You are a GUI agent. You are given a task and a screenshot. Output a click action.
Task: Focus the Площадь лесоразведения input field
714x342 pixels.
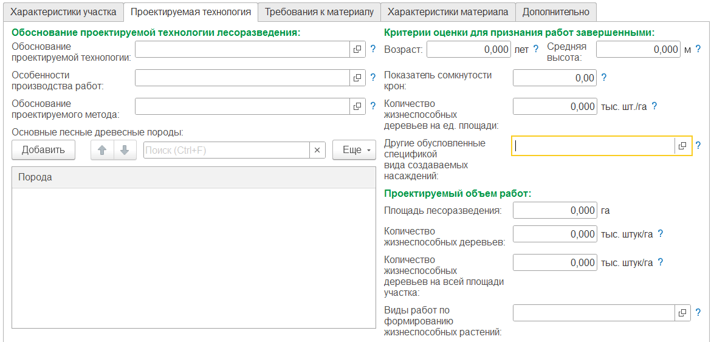pyautogui.click(x=555, y=211)
